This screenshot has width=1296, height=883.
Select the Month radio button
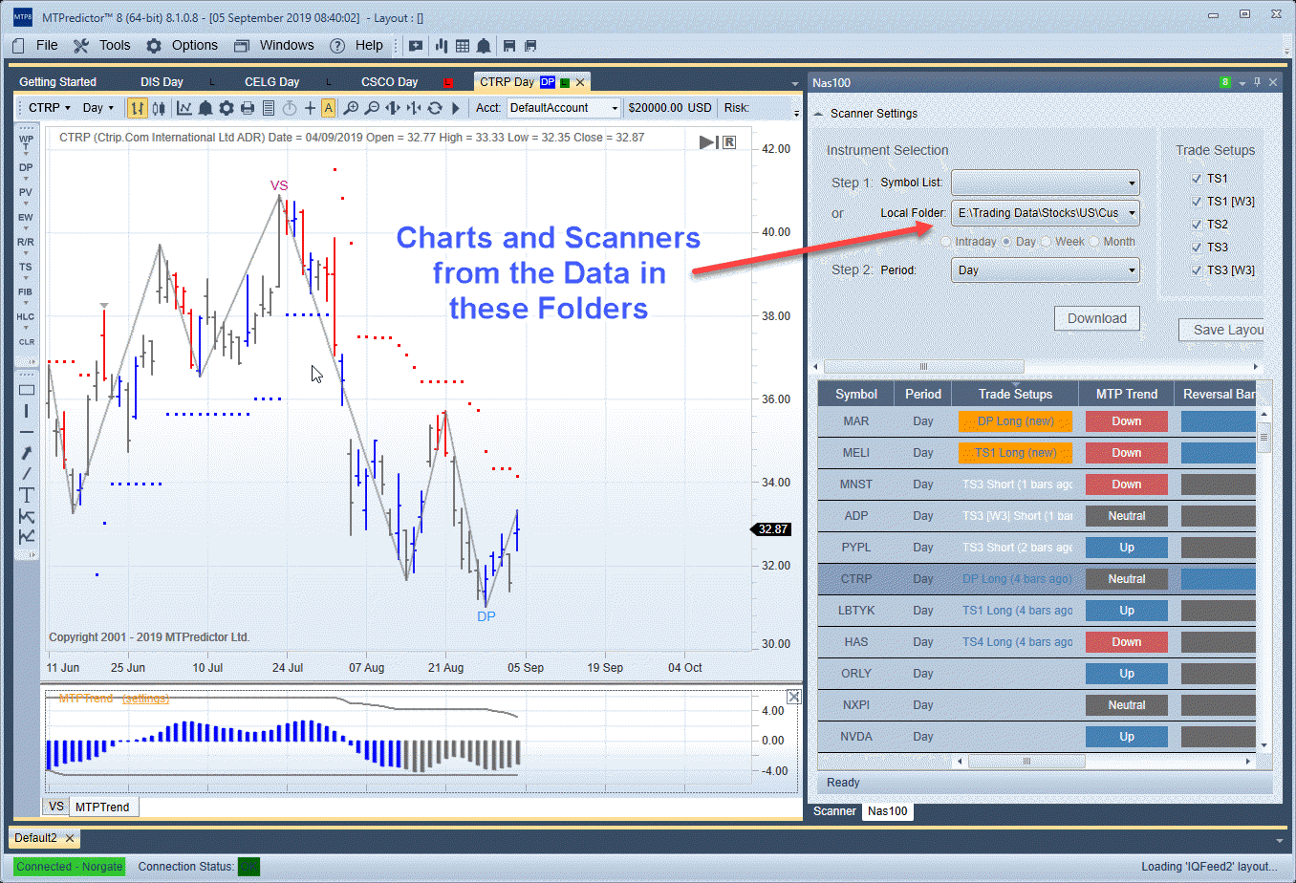coord(1094,242)
